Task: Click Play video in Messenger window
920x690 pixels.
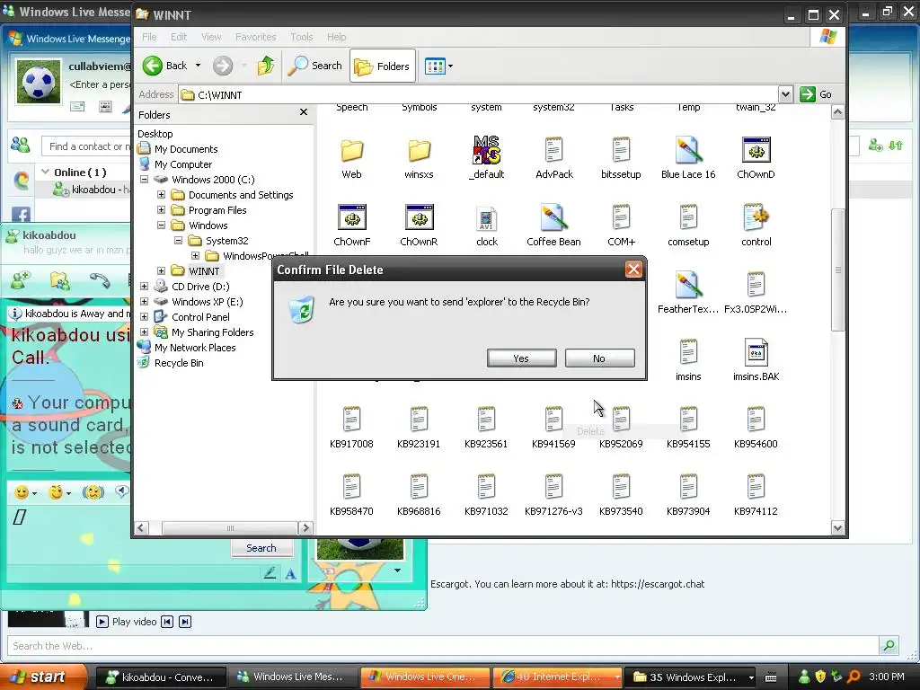Action: point(126,622)
